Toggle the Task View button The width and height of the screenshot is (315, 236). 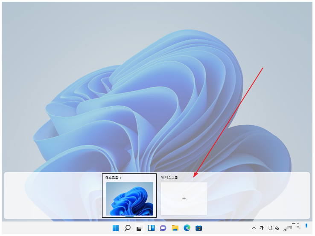coord(139,228)
